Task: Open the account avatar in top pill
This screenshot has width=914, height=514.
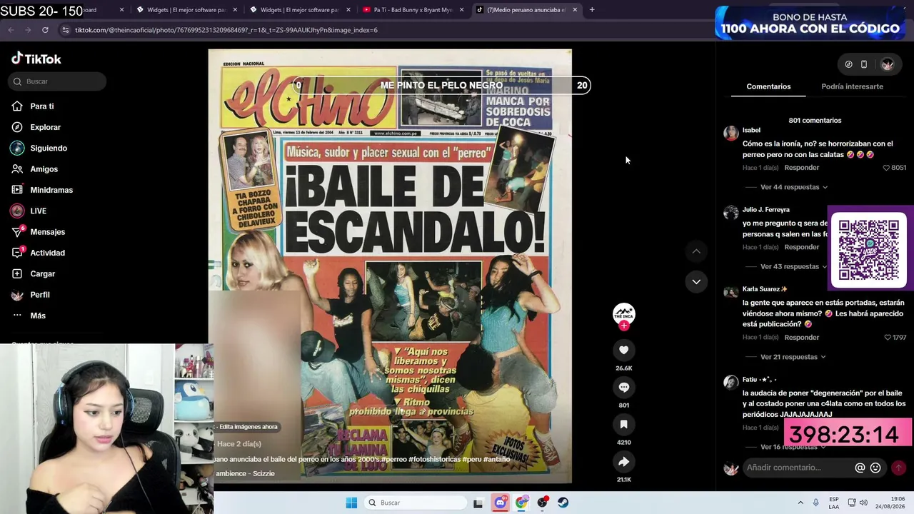Action: [x=887, y=64]
